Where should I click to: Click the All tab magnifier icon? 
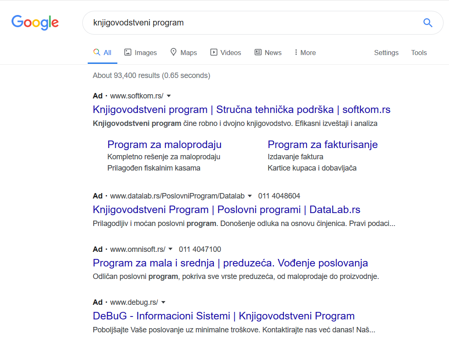point(97,52)
